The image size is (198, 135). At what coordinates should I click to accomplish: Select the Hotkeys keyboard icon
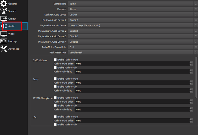click(x=4, y=41)
